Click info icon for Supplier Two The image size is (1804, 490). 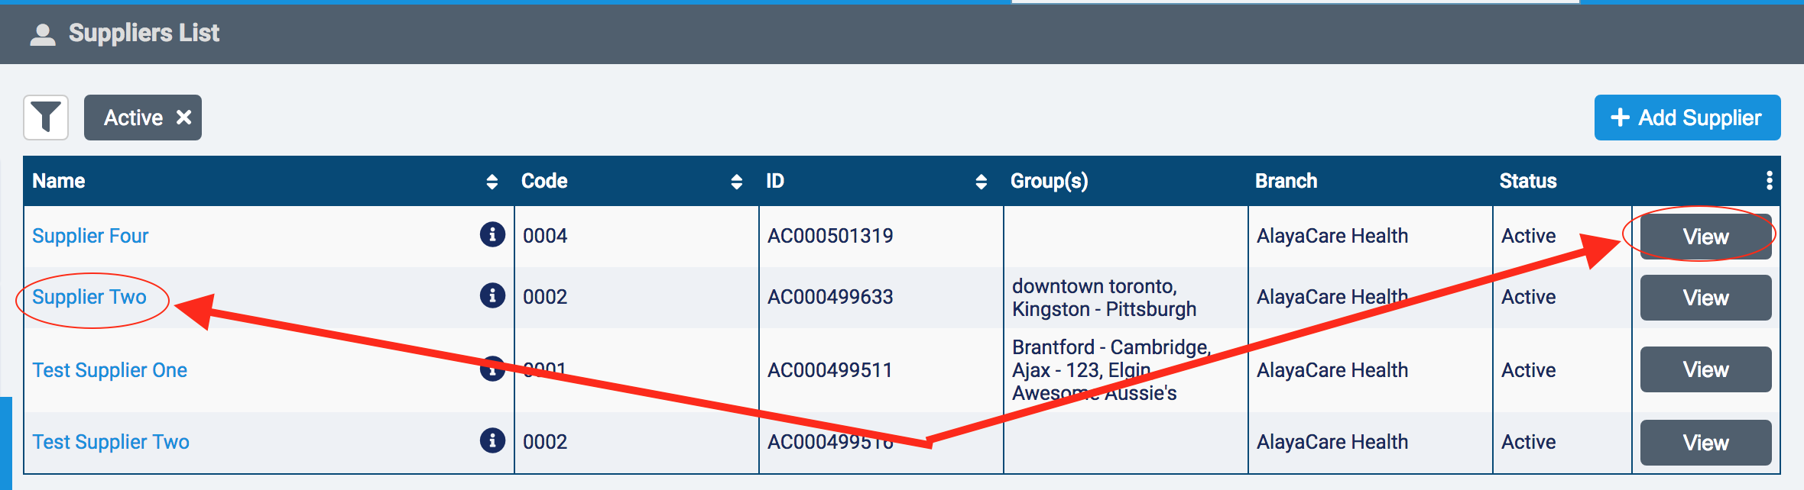coord(492,295)
